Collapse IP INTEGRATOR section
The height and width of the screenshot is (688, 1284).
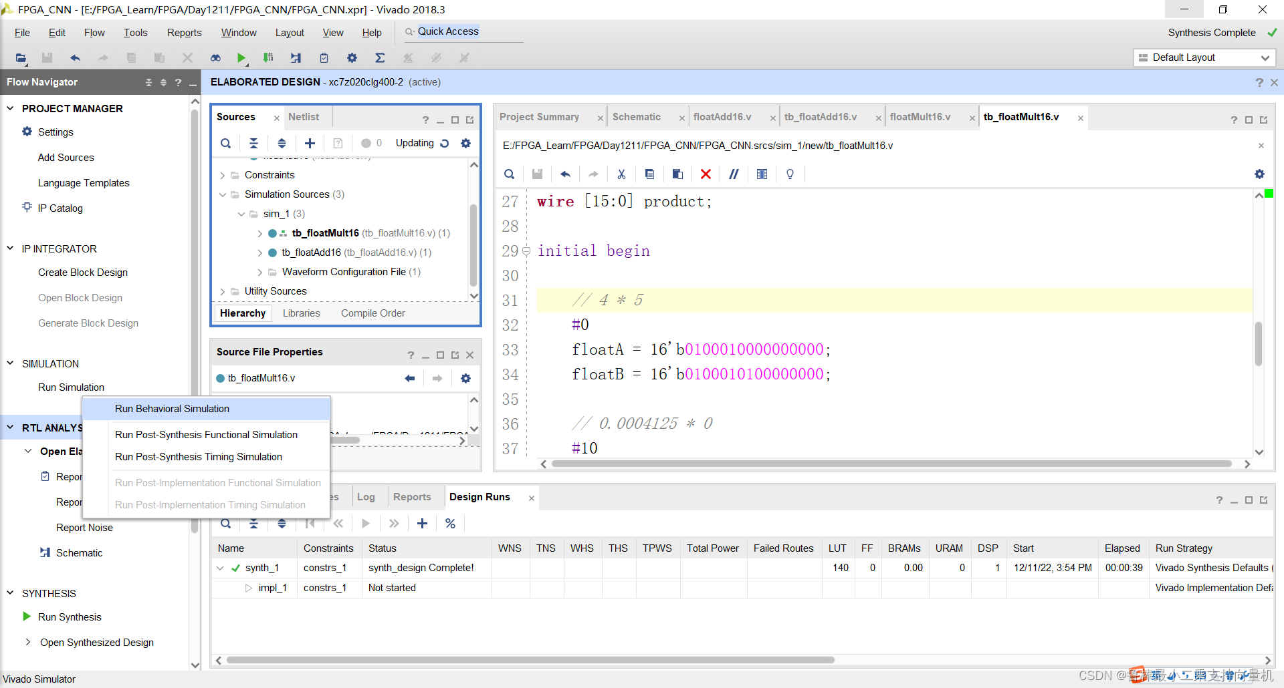click(x=10, y=248)
